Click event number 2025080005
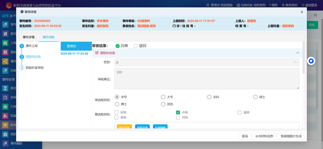Screen dimensions: 323x149 pyautogui.click(x=42, y=21)
